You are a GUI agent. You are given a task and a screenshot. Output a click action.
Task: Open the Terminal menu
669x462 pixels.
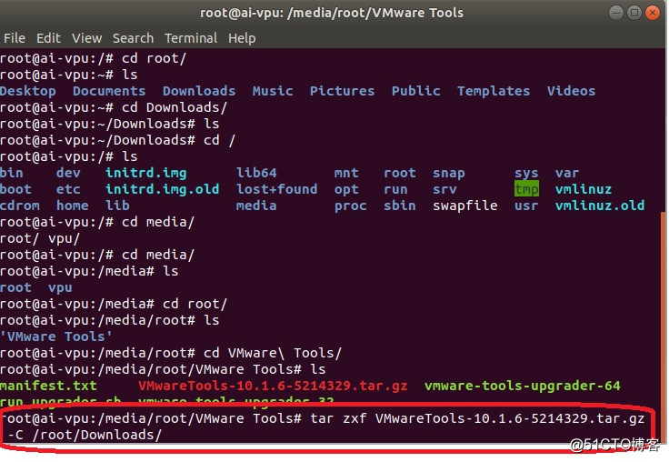pyautogui.click(x=191, y=38)
